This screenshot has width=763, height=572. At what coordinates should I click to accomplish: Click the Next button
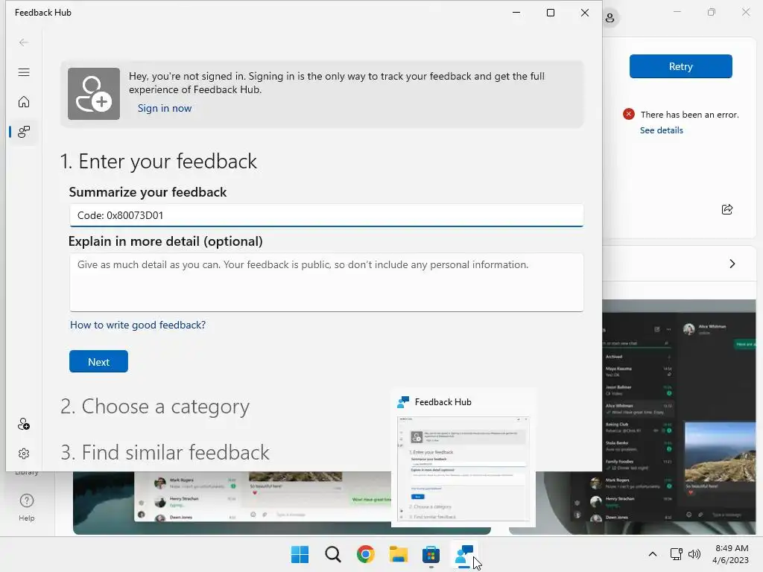[99, 361]
